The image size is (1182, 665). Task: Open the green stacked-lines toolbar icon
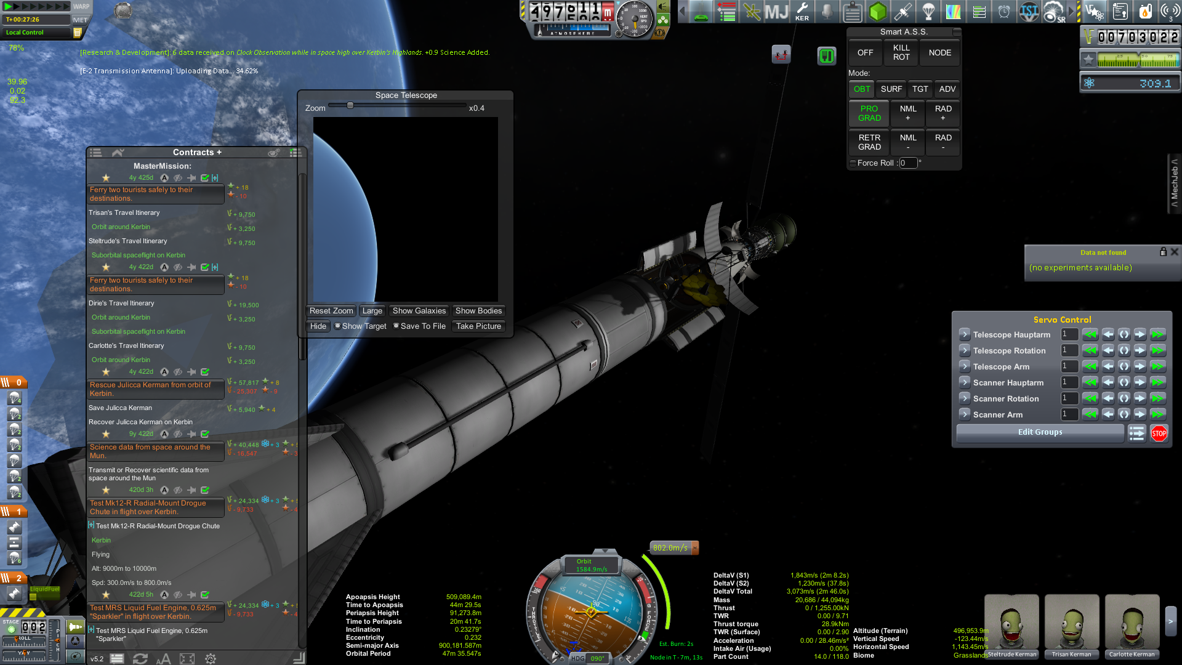[978, 11]
